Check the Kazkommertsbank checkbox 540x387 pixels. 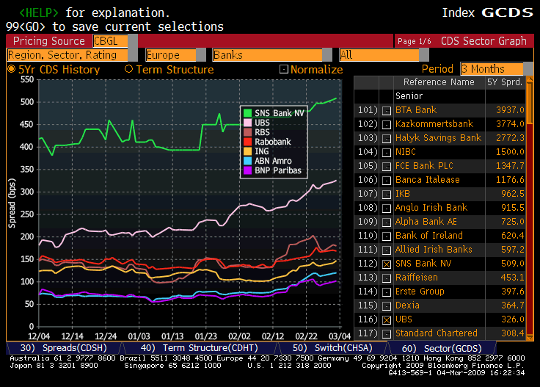tap(387, 124)
